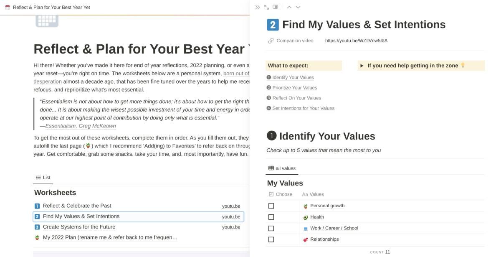Image resolution: width=501 pixels, height=257 pixels.
Task: Open the Values column header menu
Action: 316,194
